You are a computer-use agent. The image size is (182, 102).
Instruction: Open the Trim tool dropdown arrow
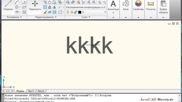click(x=63, y=7)
